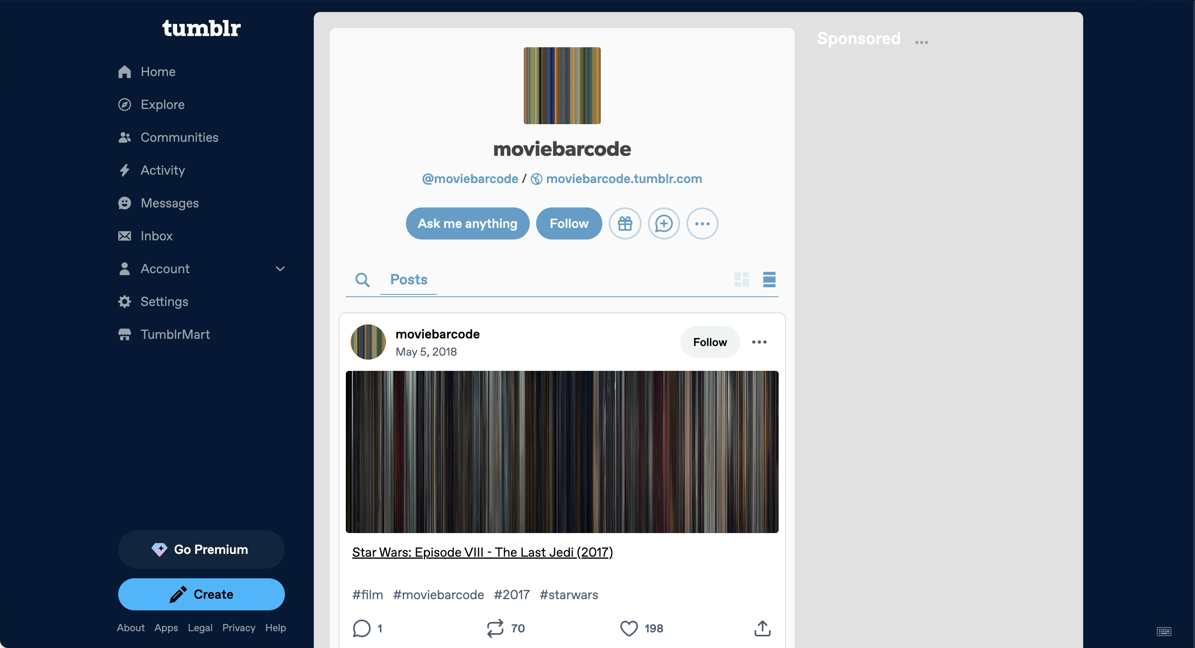
Task: Open Inbox envelope icon
Action: (124, 236)
